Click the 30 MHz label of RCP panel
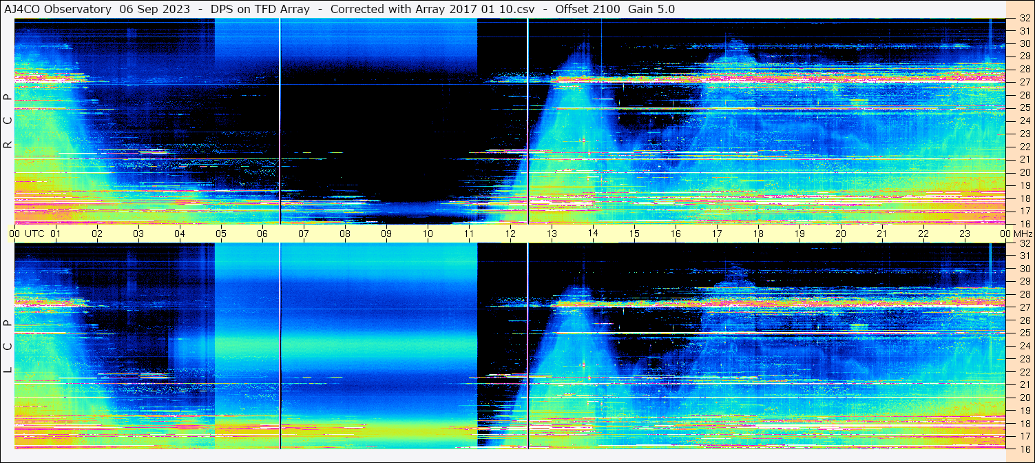Image resolution: width=1035 pixels, height=463 pixels. point(1024,44)
